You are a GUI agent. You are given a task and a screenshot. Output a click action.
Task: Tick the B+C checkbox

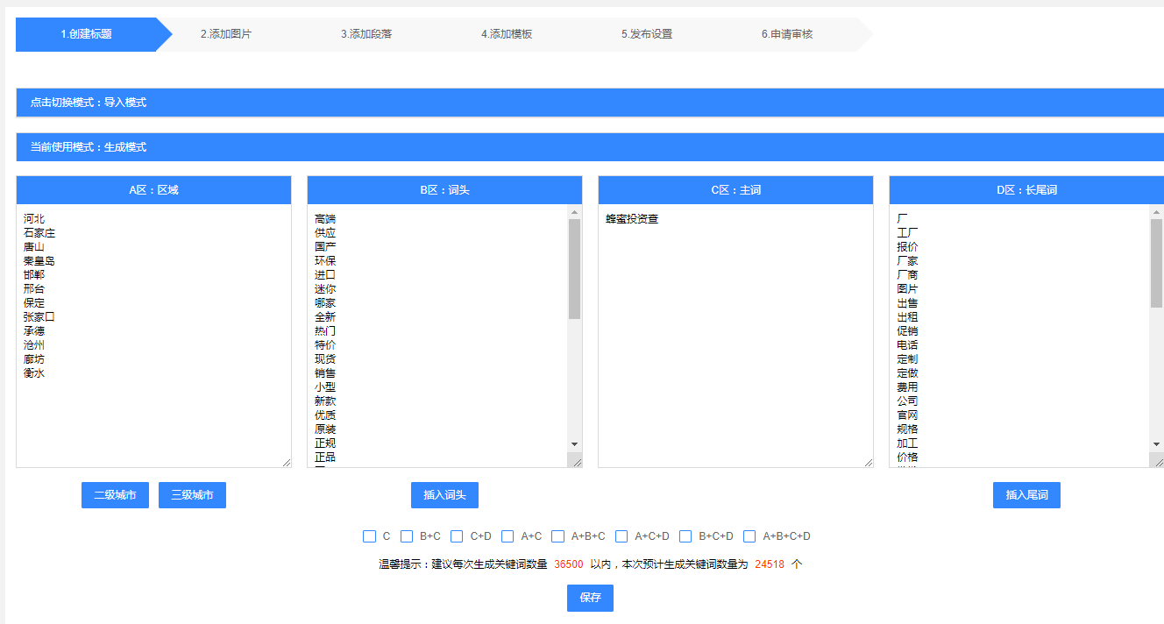[x=407, y=536]
